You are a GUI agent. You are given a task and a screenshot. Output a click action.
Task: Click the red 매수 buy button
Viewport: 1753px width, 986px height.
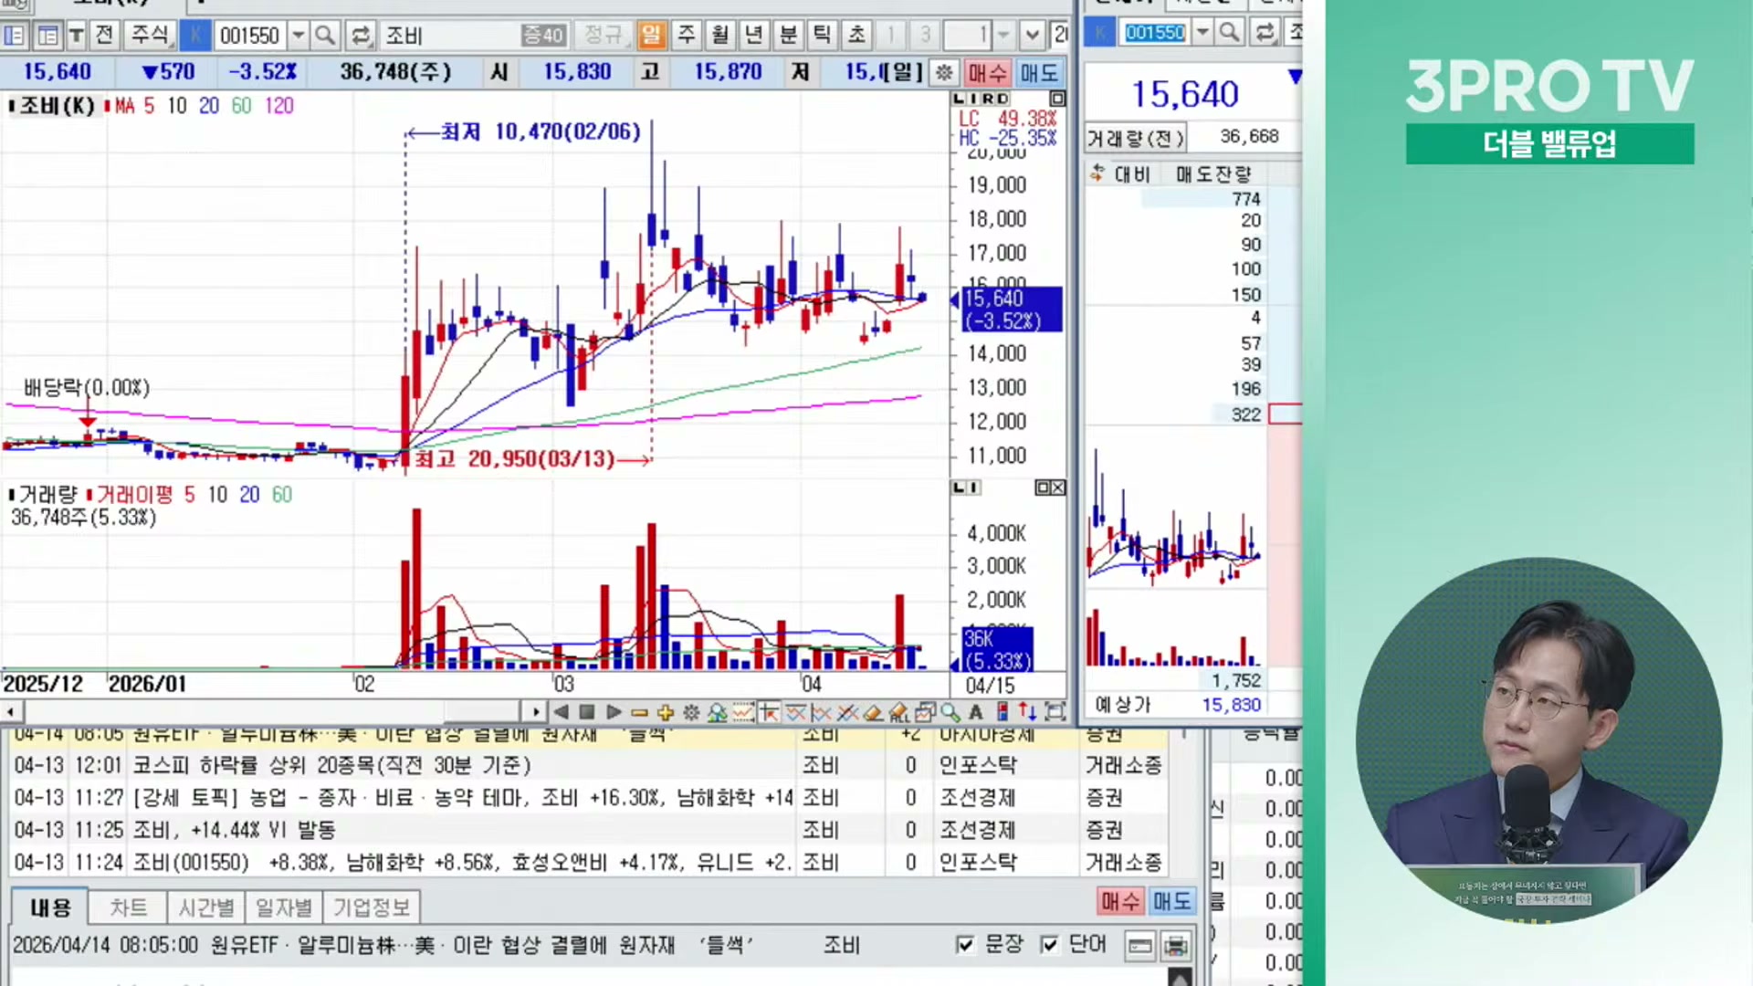click(x=1120, y=902)
